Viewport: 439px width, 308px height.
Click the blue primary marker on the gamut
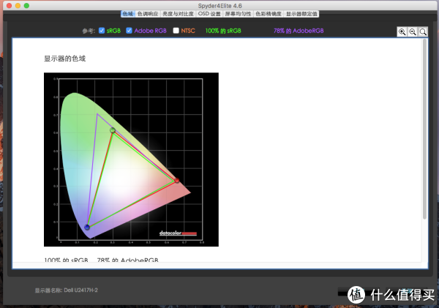[x=87, y=227]
